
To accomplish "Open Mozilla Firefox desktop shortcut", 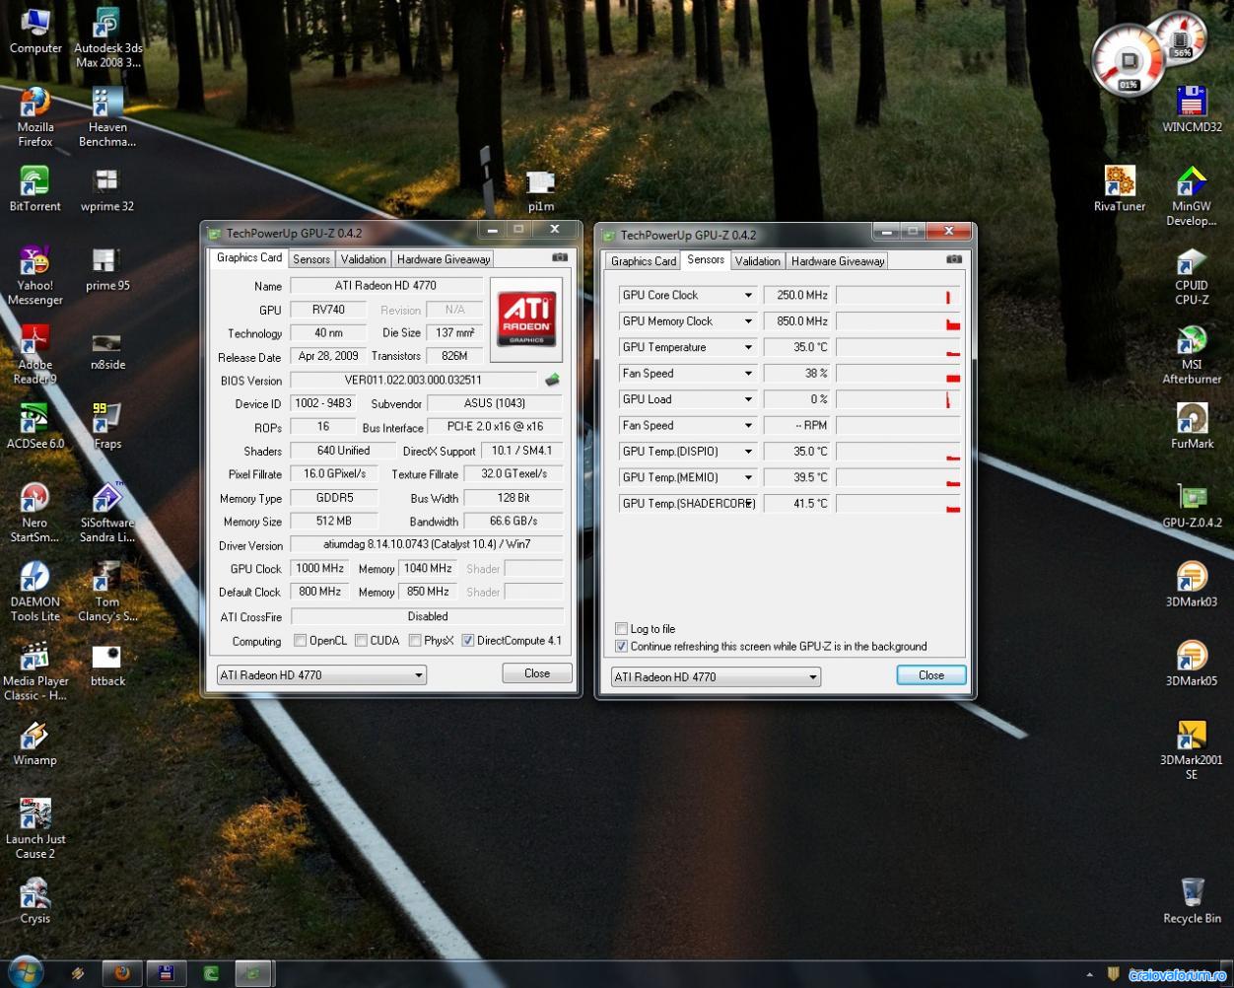I will click(x=35, y=116).
